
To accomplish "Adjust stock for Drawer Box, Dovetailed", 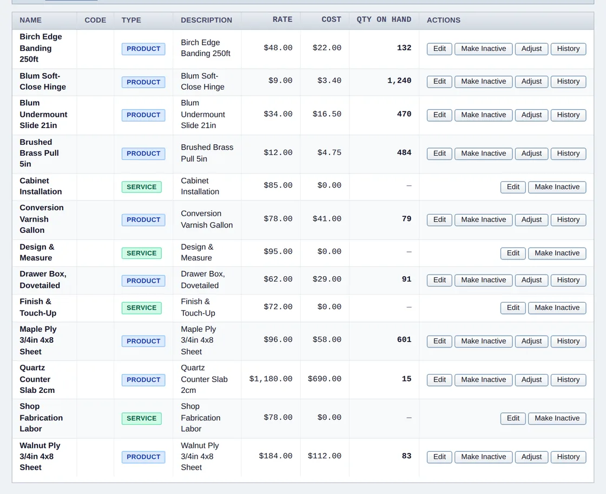I will click(x=531, y=280).
